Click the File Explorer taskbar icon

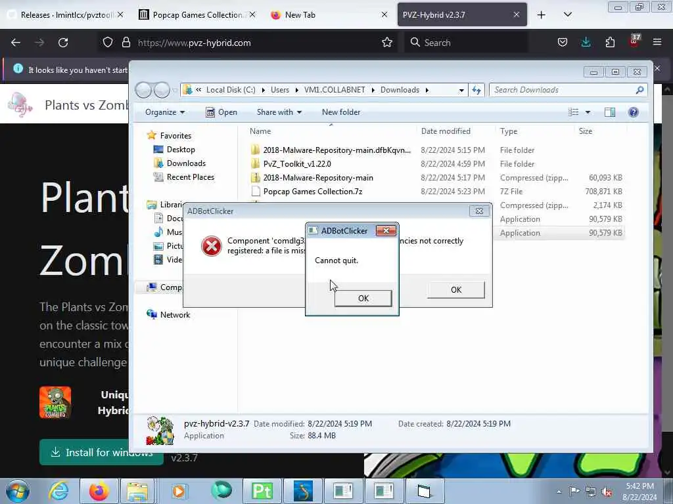pyautogui.click(x=137, y=491)
